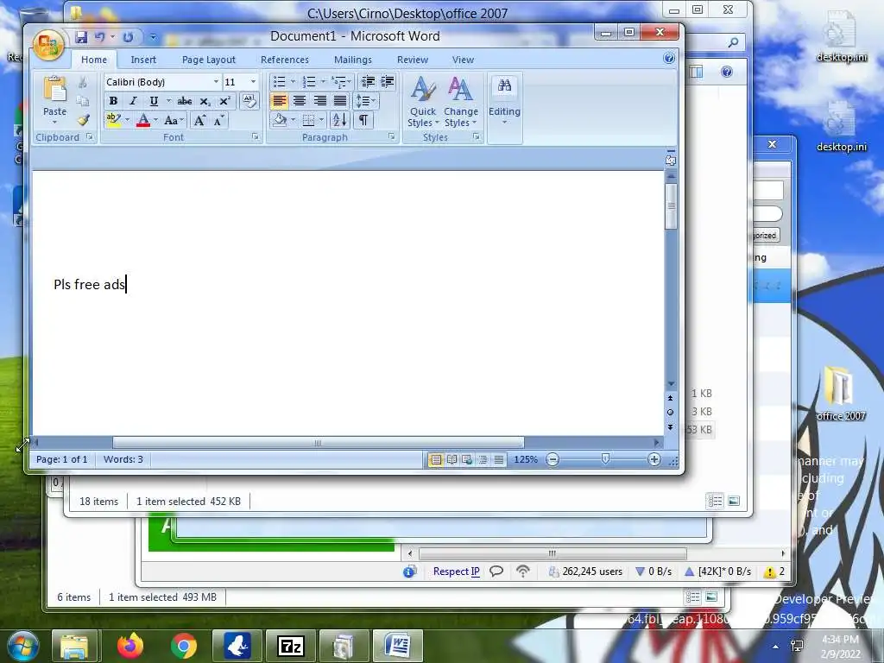Image resolution: width=884 pixels, height=663 pixels.
Task: Open the font size dropdown
Action: point(253,82)
